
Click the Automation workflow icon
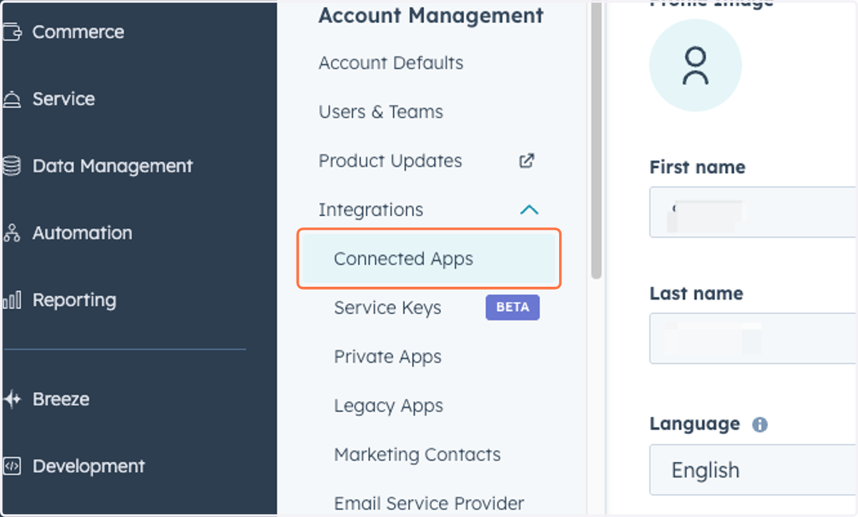coord(11,232)
